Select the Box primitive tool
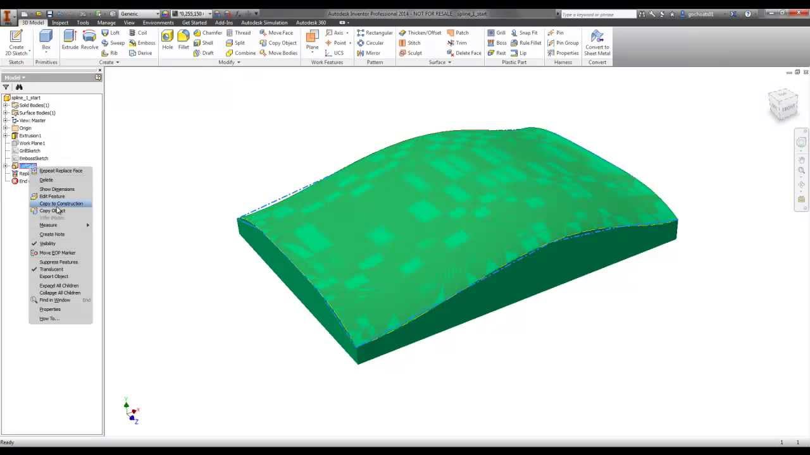The height and width of the screenshot is (455, 810). [x=46, y=40]
